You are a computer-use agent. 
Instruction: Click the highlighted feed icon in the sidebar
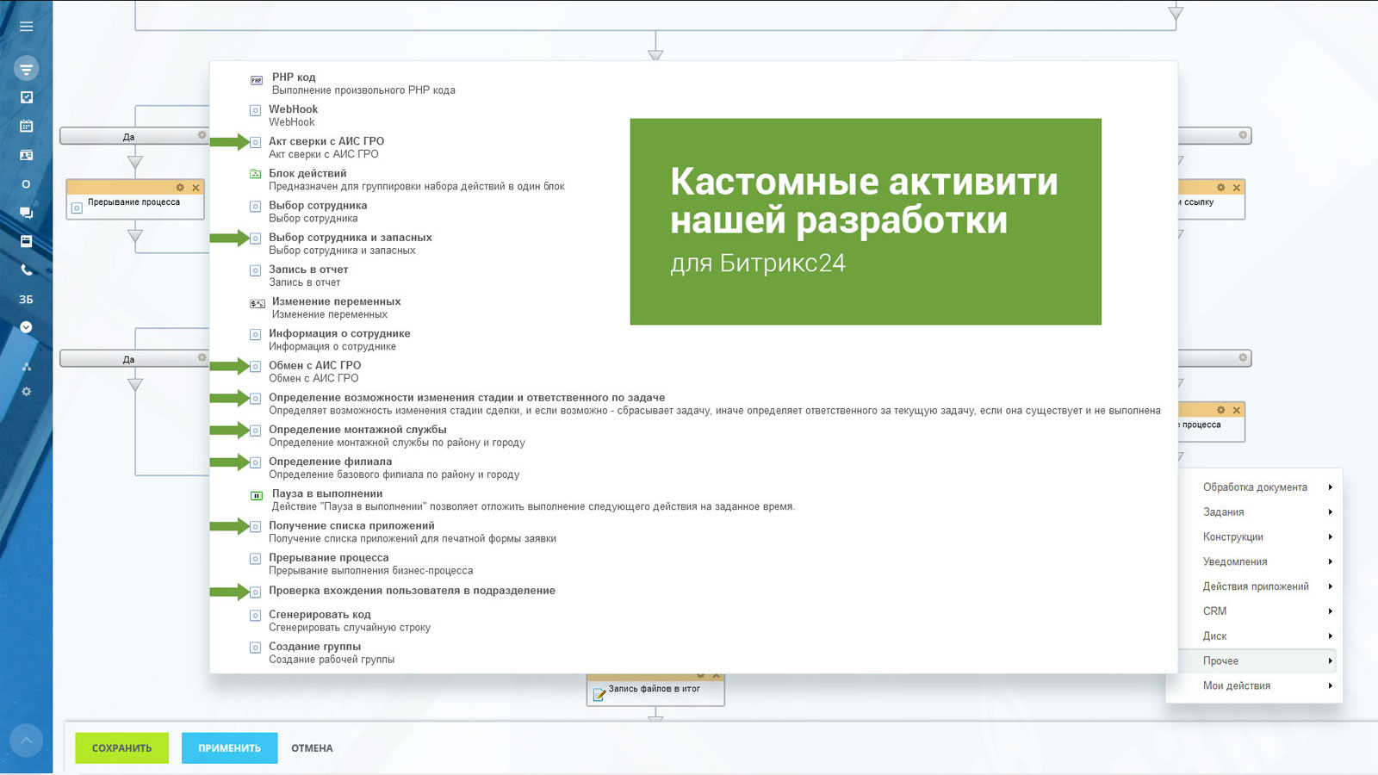(x=27, y=68)
